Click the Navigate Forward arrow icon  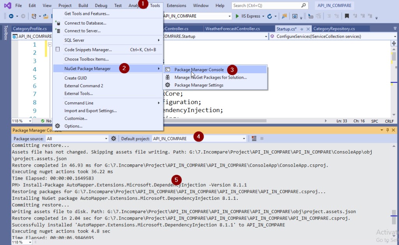pos(23,16)
